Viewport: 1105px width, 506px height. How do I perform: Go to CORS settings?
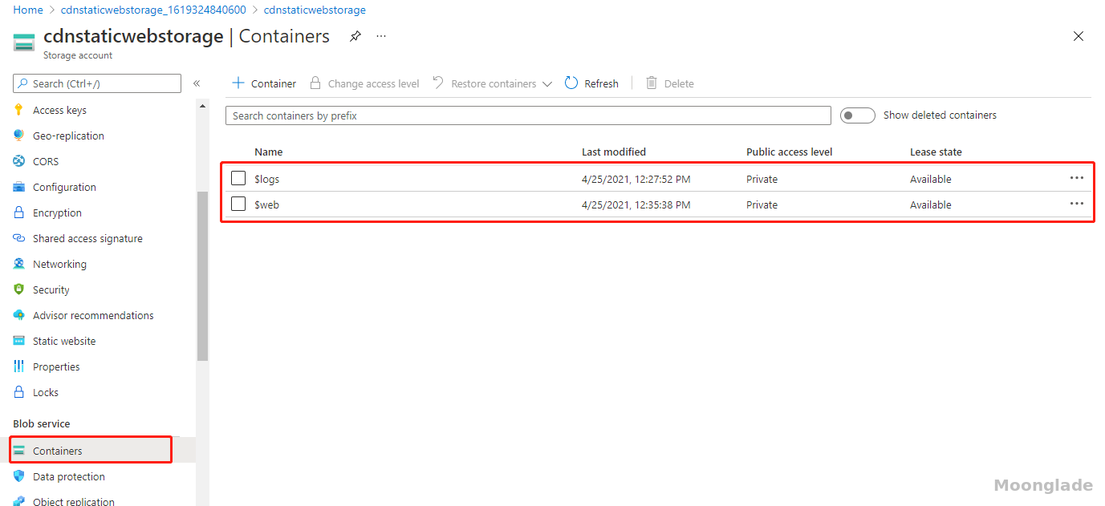click(x=46, y=161)
